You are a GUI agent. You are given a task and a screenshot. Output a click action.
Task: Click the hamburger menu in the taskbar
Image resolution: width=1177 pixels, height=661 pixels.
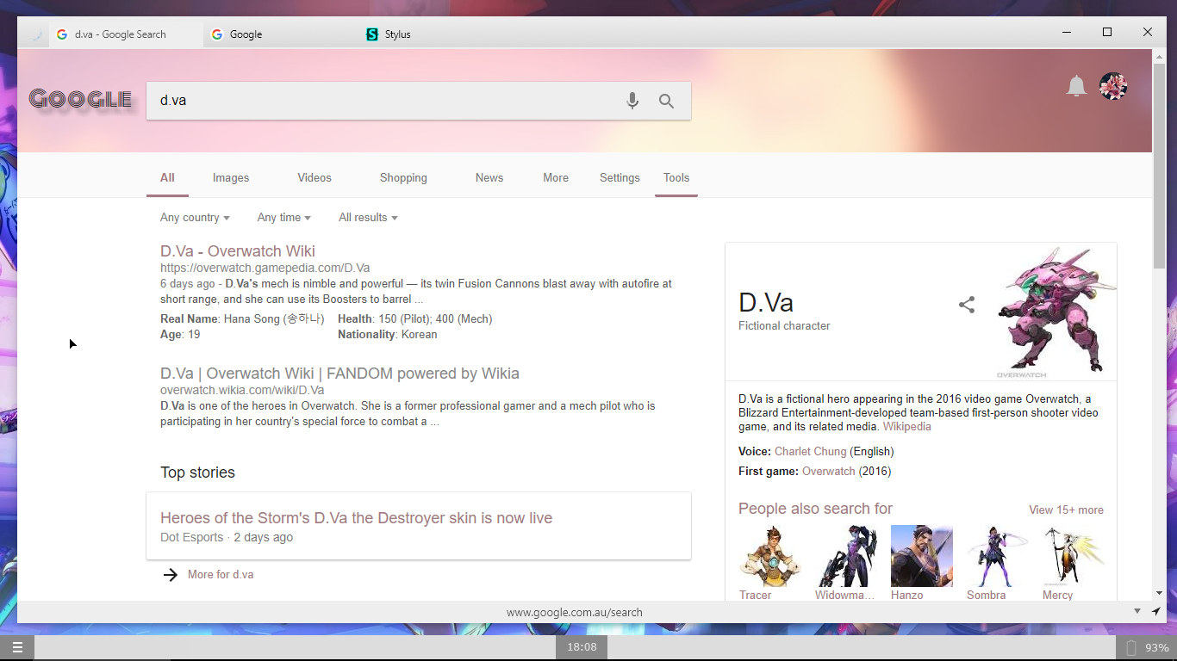pos(17,646)
